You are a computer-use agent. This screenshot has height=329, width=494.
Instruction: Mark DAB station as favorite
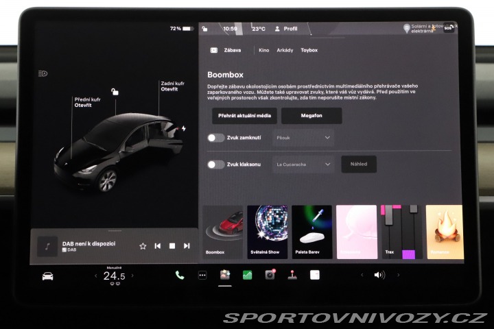(143, 246)
